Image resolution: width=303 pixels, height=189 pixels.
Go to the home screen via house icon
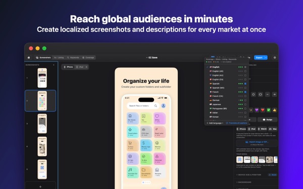(x=29, y=57)
